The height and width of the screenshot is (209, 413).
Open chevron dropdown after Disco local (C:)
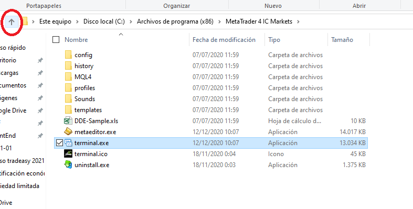click(x=131, y=21)
